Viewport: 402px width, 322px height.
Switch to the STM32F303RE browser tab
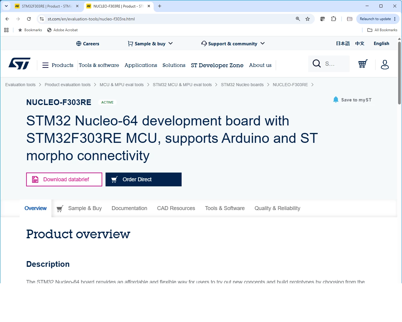(47, 6)
